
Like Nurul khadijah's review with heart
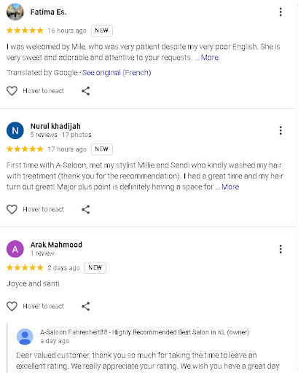click(12, 210)
